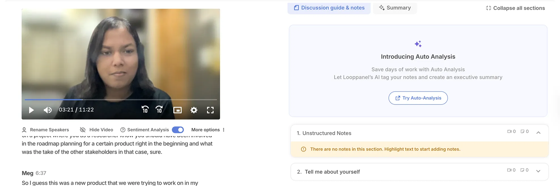Toggle the Sentiment Analysis switch
The image size is (560, 186).
pyautogui.click(x=178, y=130)
